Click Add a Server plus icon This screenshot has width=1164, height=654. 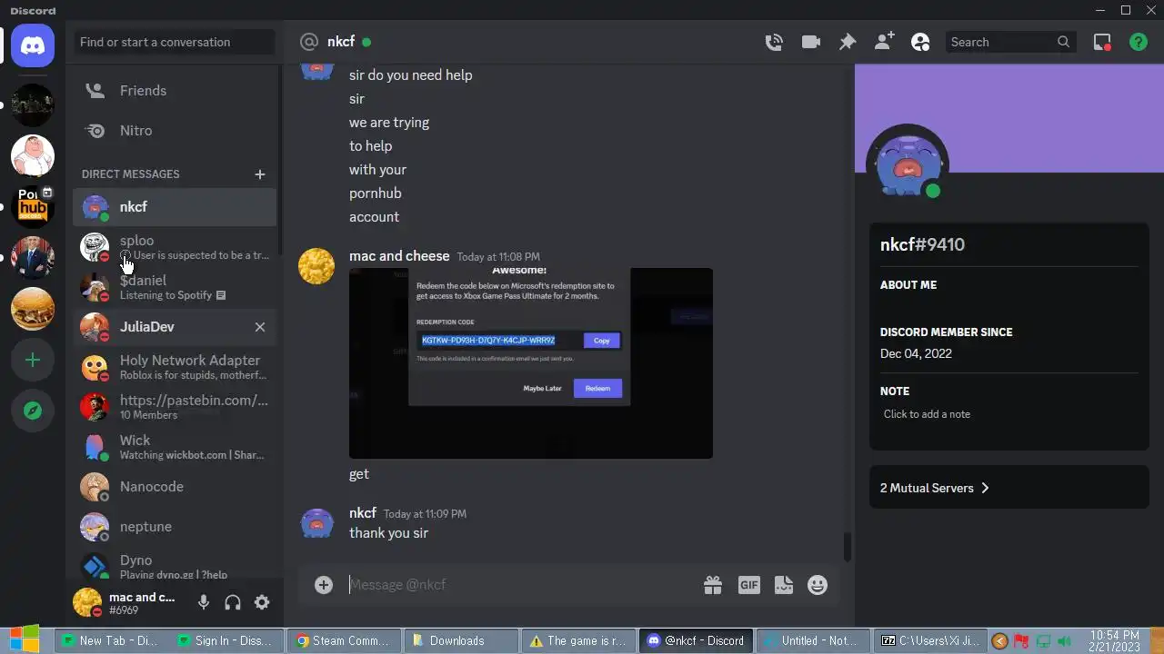[x=33, y=361]
